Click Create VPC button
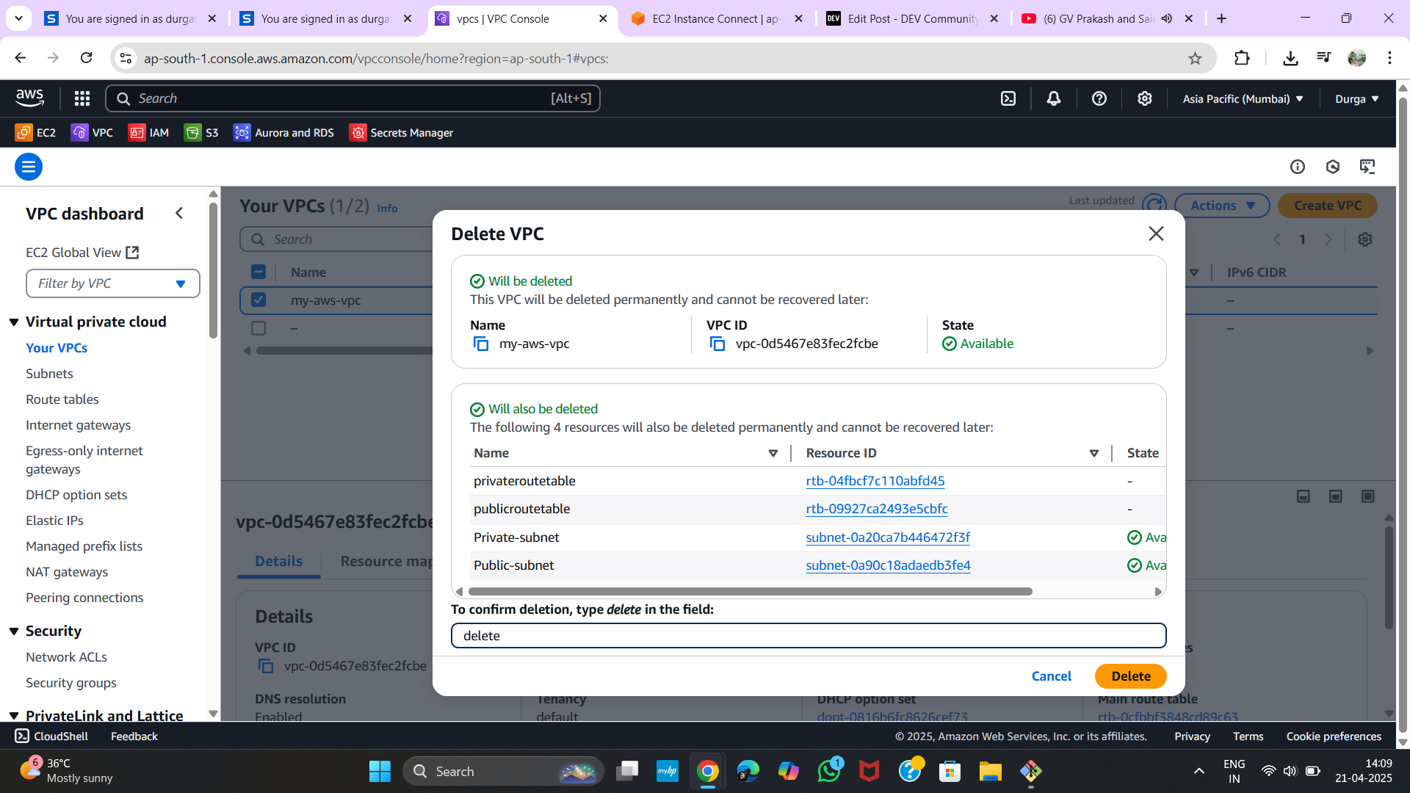 click(1328, 206)
